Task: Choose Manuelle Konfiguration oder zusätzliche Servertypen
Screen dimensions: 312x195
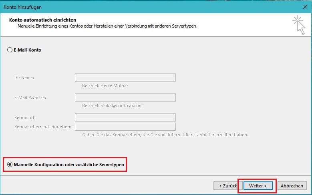Action: coord(10,164)
